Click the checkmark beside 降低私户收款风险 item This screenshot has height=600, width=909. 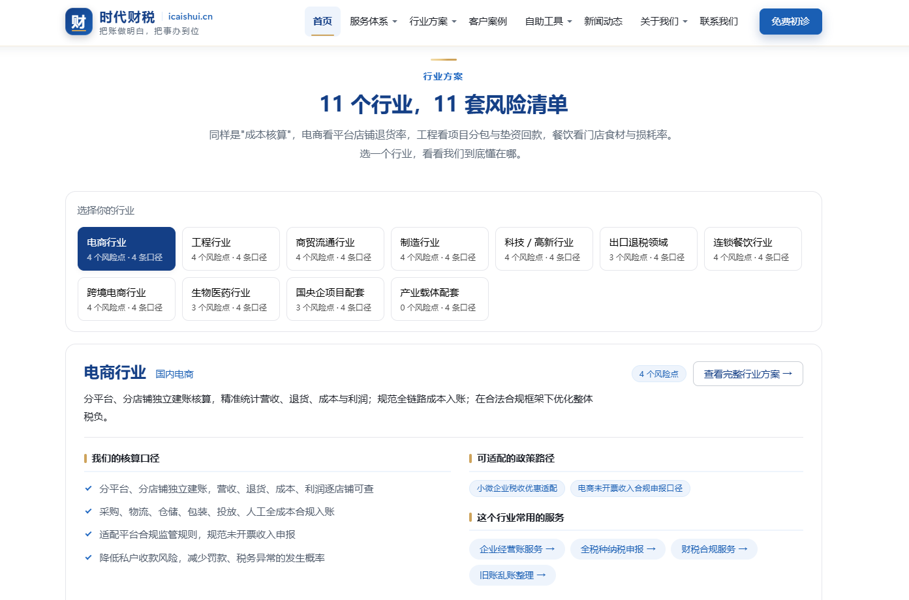tap(88, 558)
